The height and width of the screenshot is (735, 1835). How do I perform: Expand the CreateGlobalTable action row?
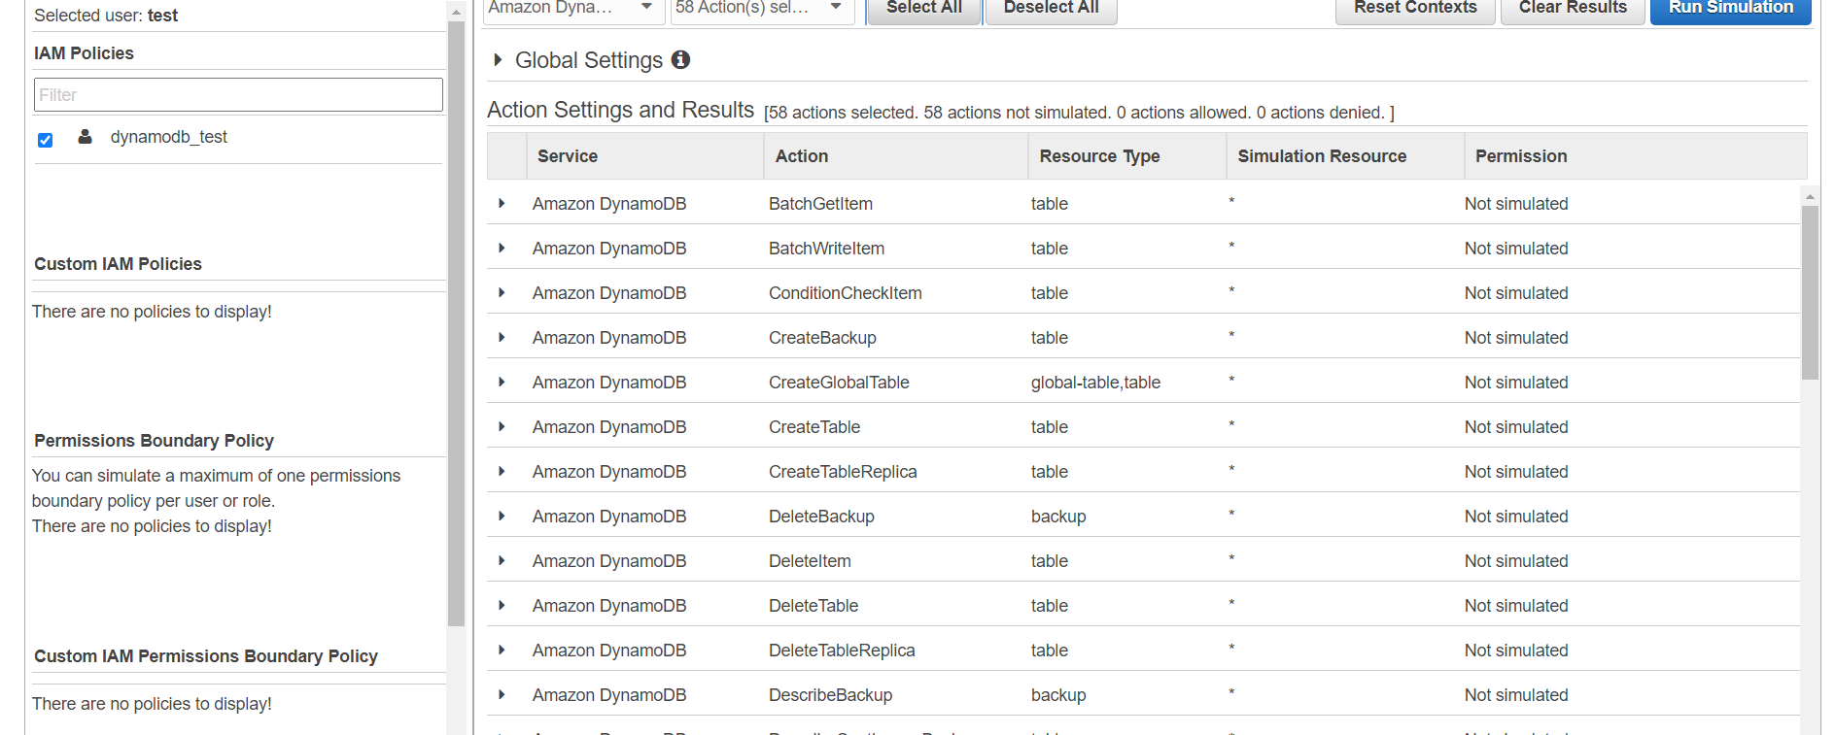tap(502, 382)
